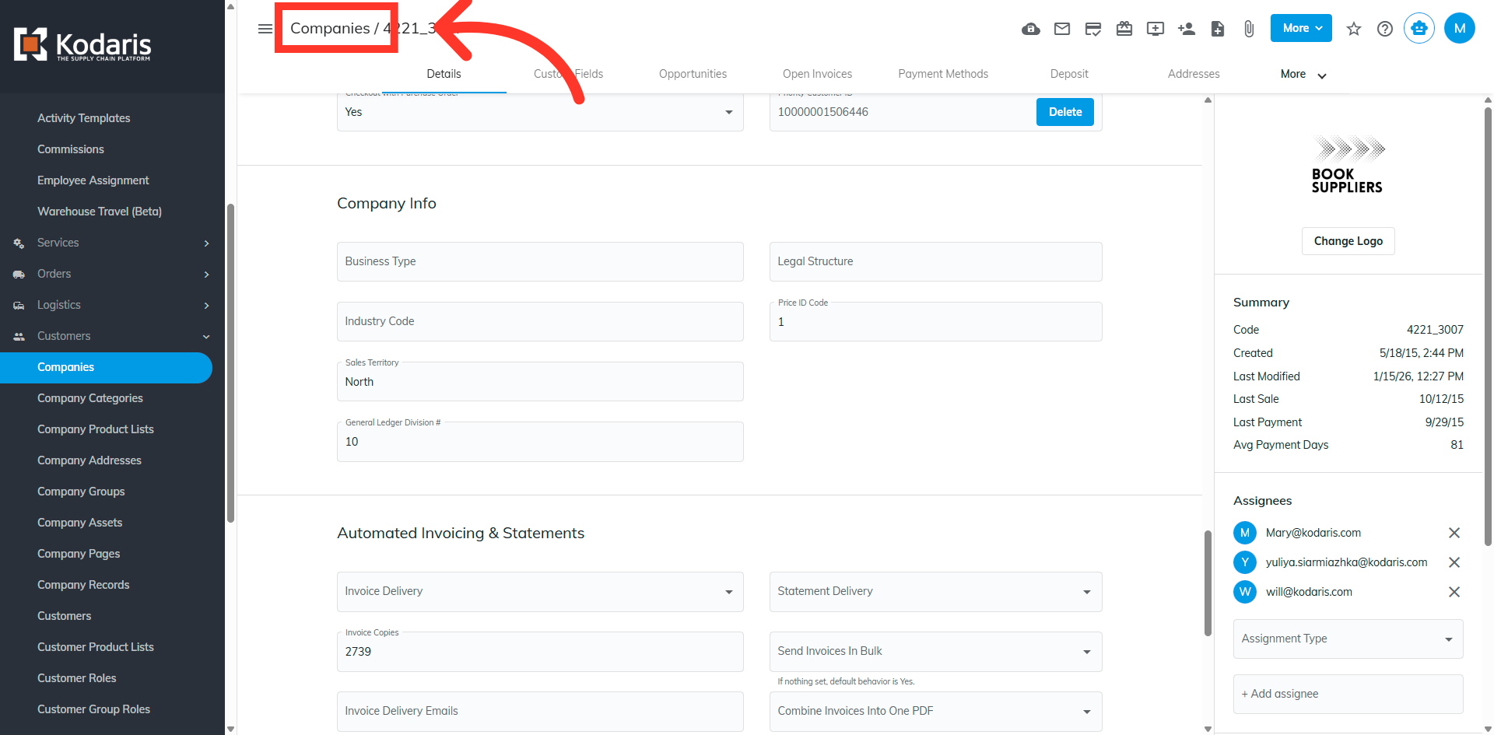The width and height of the screenshot is (1494, 735).
Task: Collapse the Customers sidebar section
Action: point(206,337)
